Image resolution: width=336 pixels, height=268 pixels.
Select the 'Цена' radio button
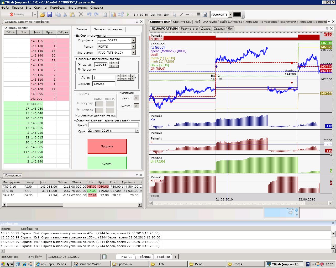coord(79,64)
